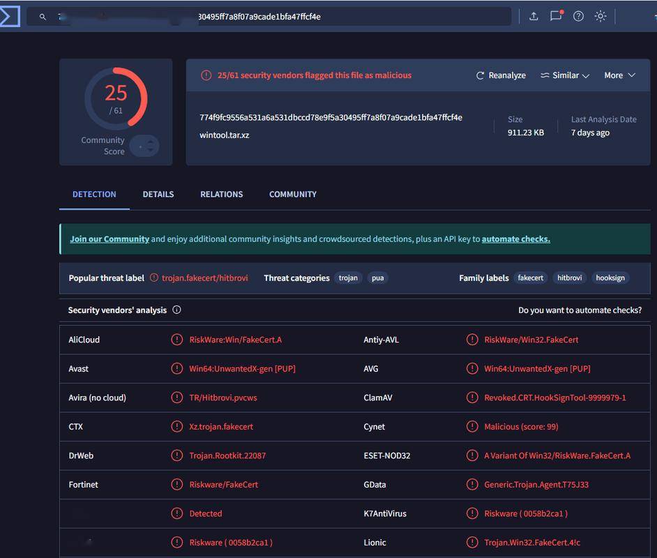
Task: Click the Avast detection alert icon
Action: click(x=177, y=368)
